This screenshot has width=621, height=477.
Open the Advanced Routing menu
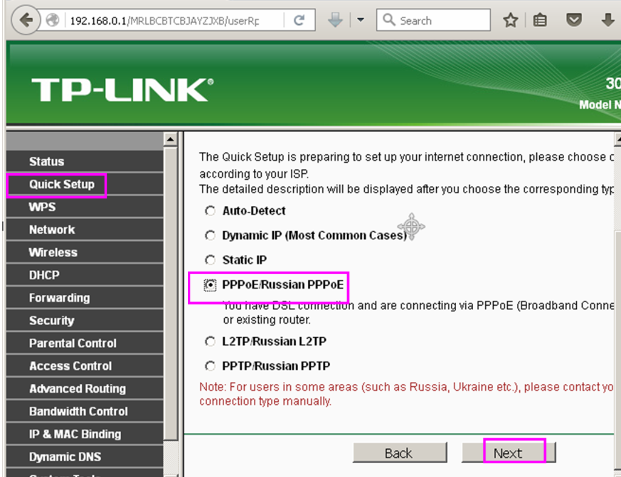click(85, 389)
